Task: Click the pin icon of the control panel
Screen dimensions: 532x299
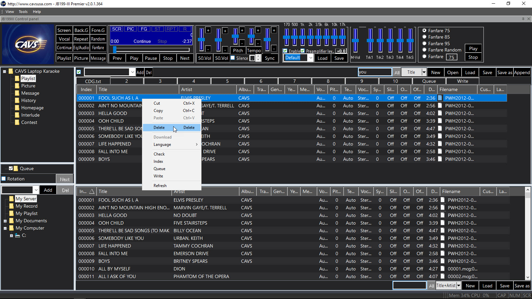Action: tap(523, 19)
